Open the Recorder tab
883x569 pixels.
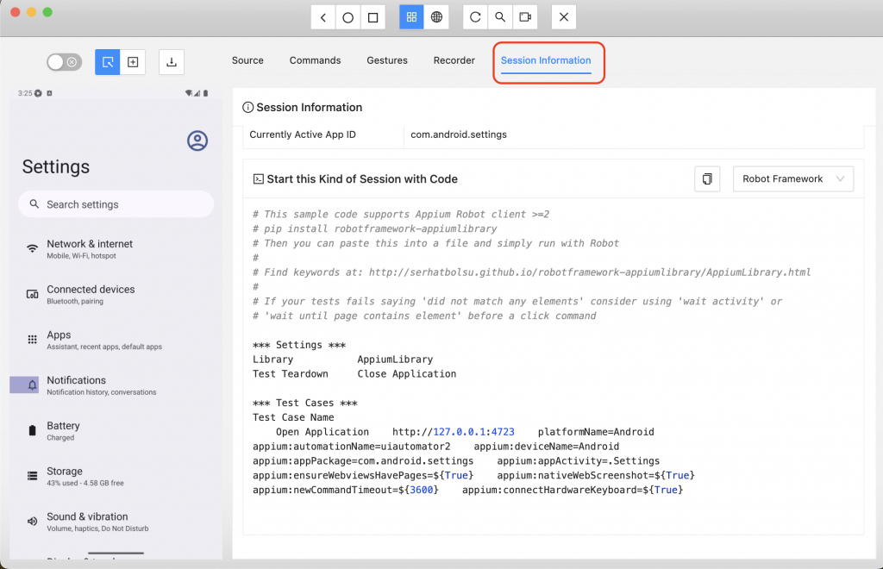tap(454, 60)
